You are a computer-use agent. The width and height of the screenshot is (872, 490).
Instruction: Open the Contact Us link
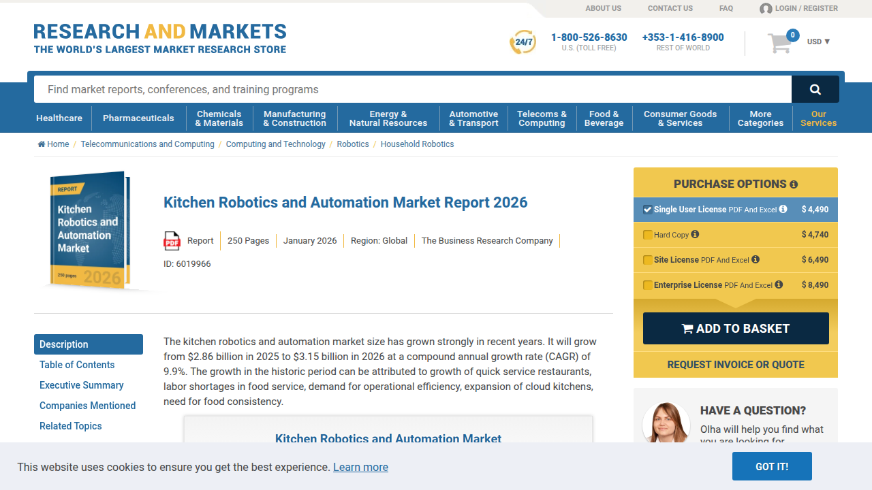pyautogui.click(x=670, y=8)
